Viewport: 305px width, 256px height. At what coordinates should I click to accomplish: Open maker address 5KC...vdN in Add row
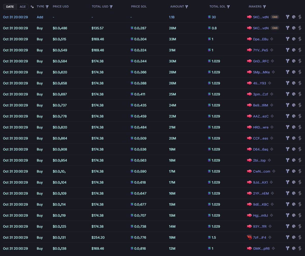pyautogui.click(x=261, y=17)
